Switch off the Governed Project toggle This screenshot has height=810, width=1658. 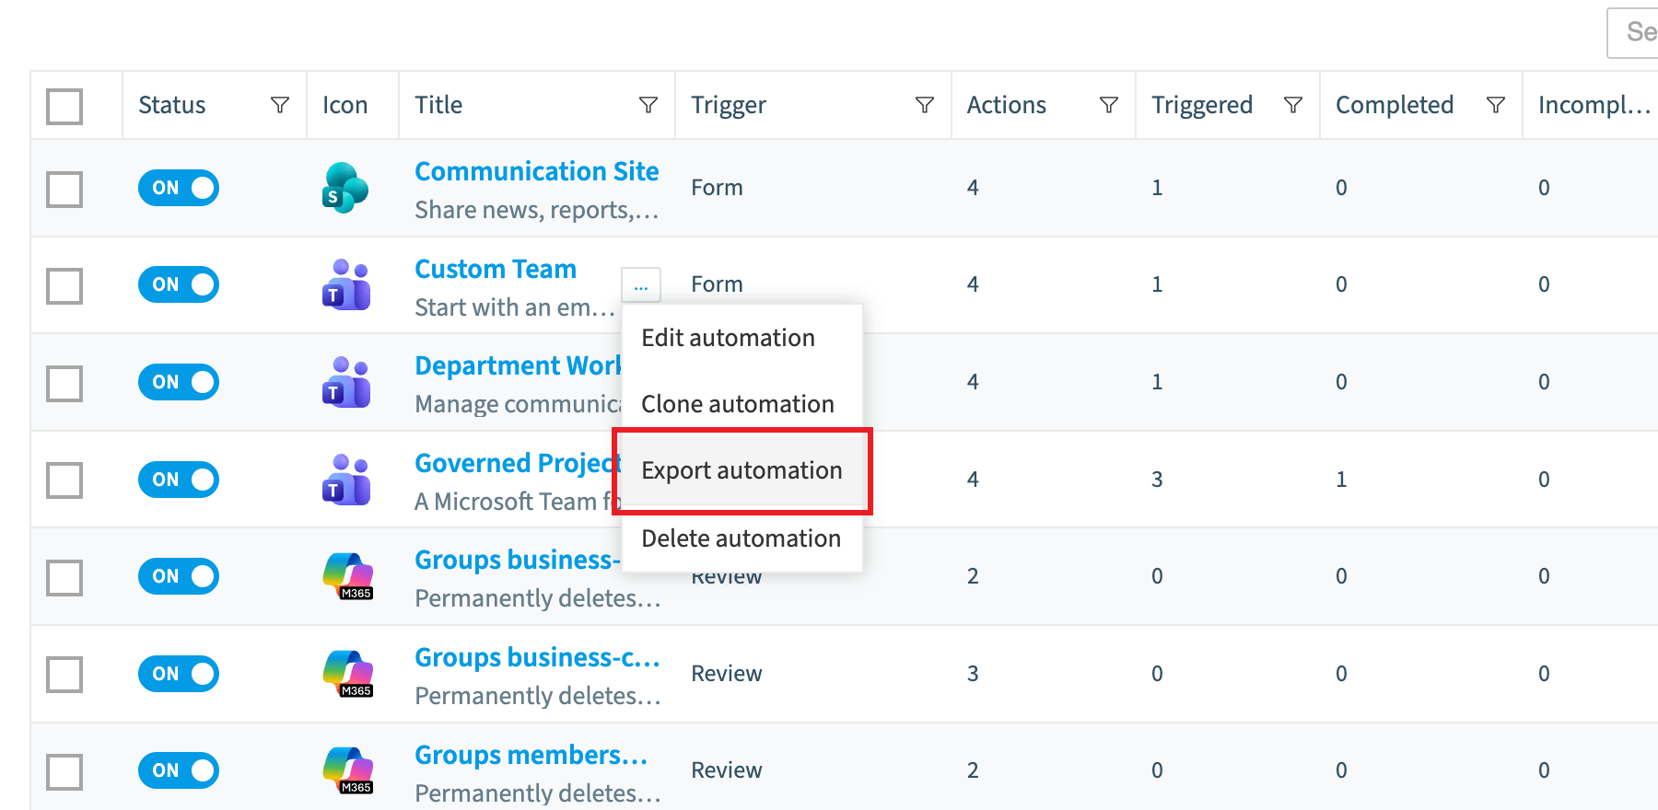179,480
